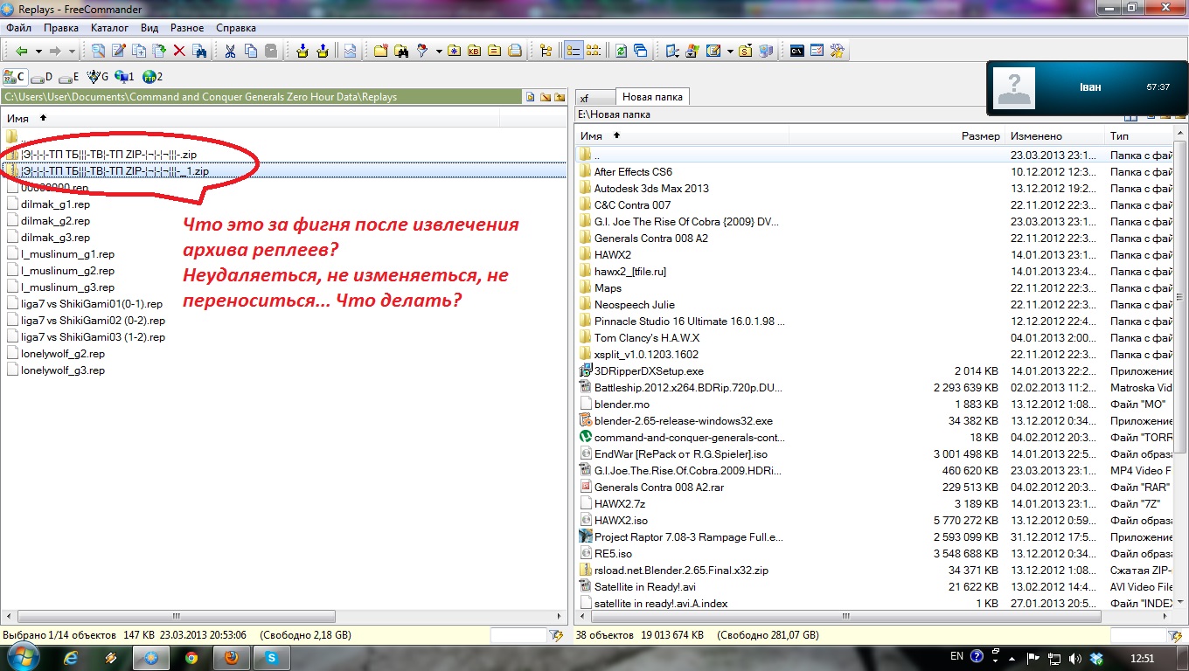Image resolution: width=1189 pixels, height=671 pixels.
Task: Click the Windows Start button
Action: (x=23, y=657)
